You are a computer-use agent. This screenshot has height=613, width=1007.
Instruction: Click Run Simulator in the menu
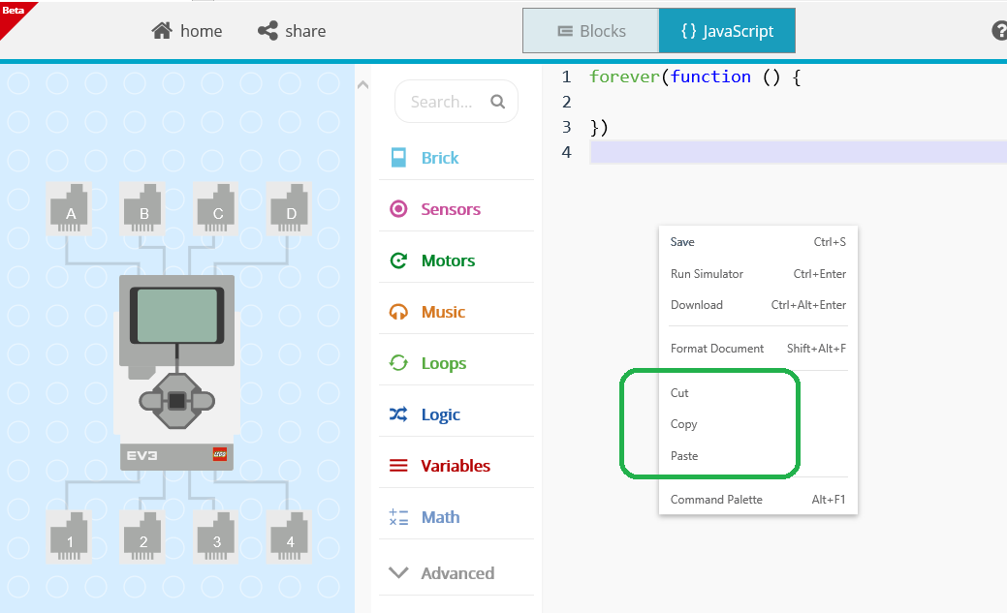[x=707, y=273]
